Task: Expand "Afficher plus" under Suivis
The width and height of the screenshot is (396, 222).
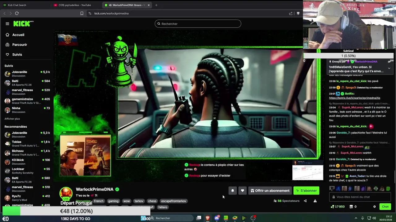Action: [12, 119]
